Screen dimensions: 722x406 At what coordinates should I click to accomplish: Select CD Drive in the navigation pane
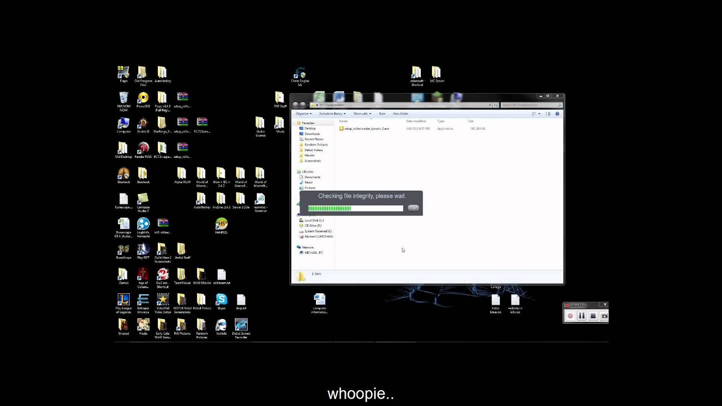click(310, 226)
